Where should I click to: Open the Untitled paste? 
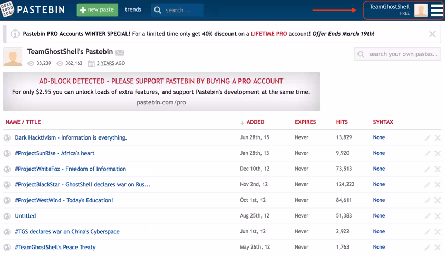point(25,216)
